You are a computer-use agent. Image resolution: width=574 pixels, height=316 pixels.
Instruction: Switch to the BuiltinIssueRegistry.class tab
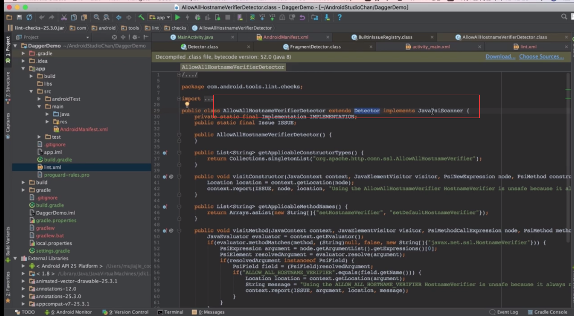[385, 37]
